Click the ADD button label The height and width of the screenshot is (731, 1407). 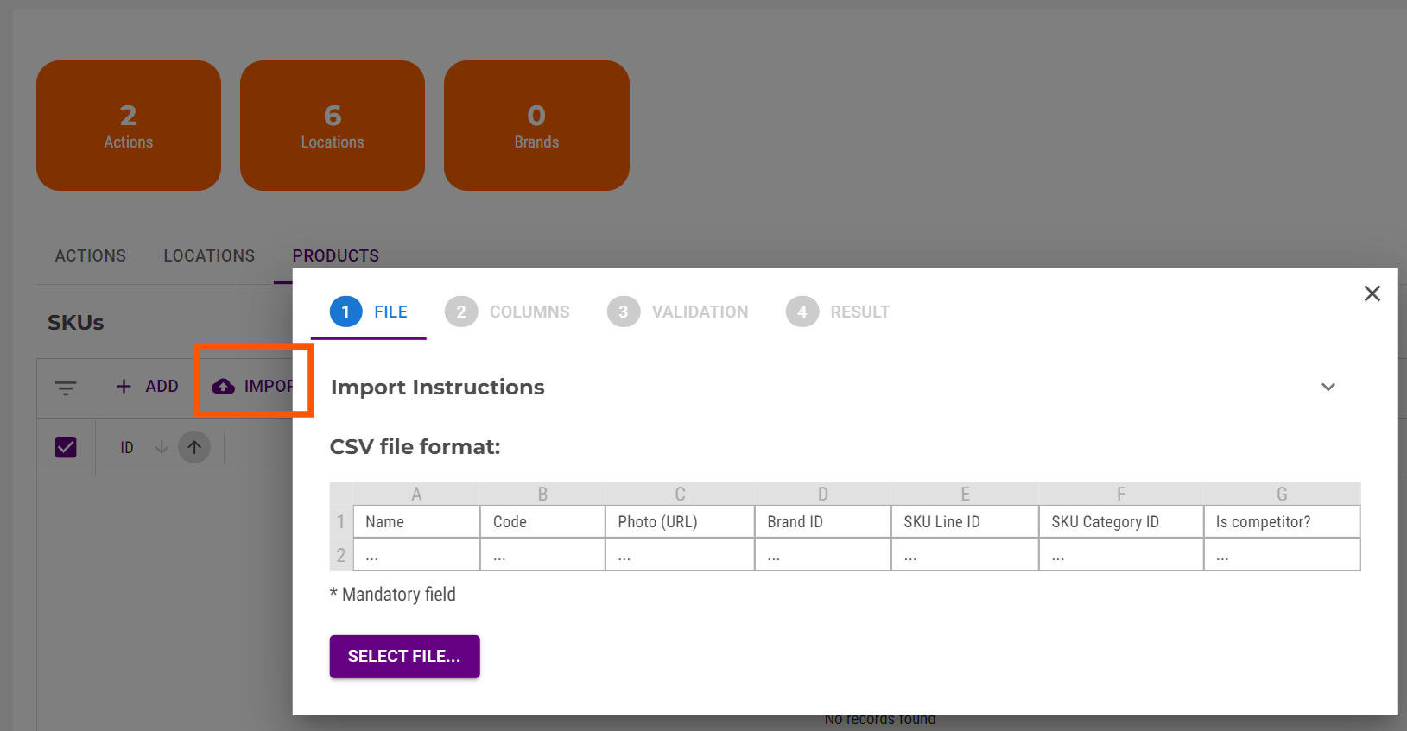(x=162, y=386)
